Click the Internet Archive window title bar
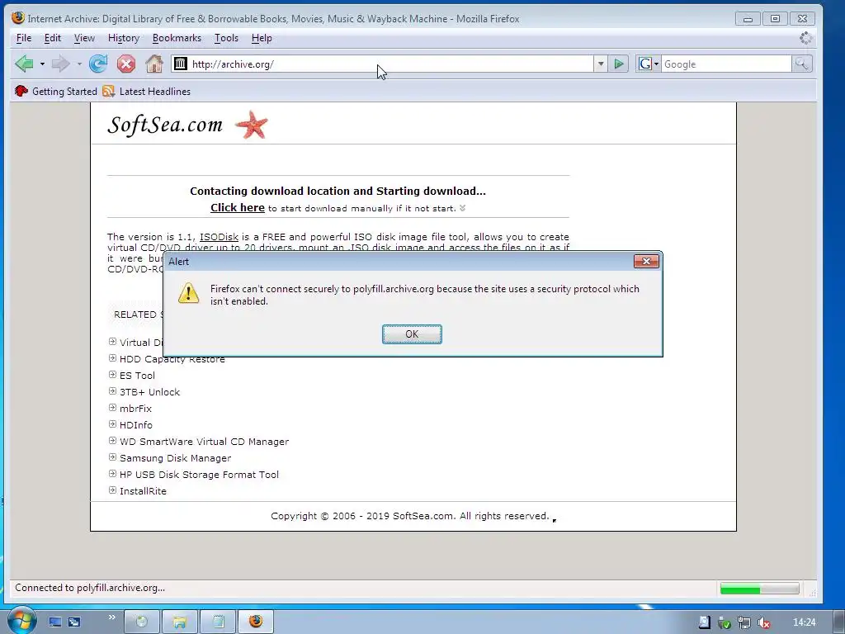The width and height of the screenshot is (845, 634). (x=372, y=18)
